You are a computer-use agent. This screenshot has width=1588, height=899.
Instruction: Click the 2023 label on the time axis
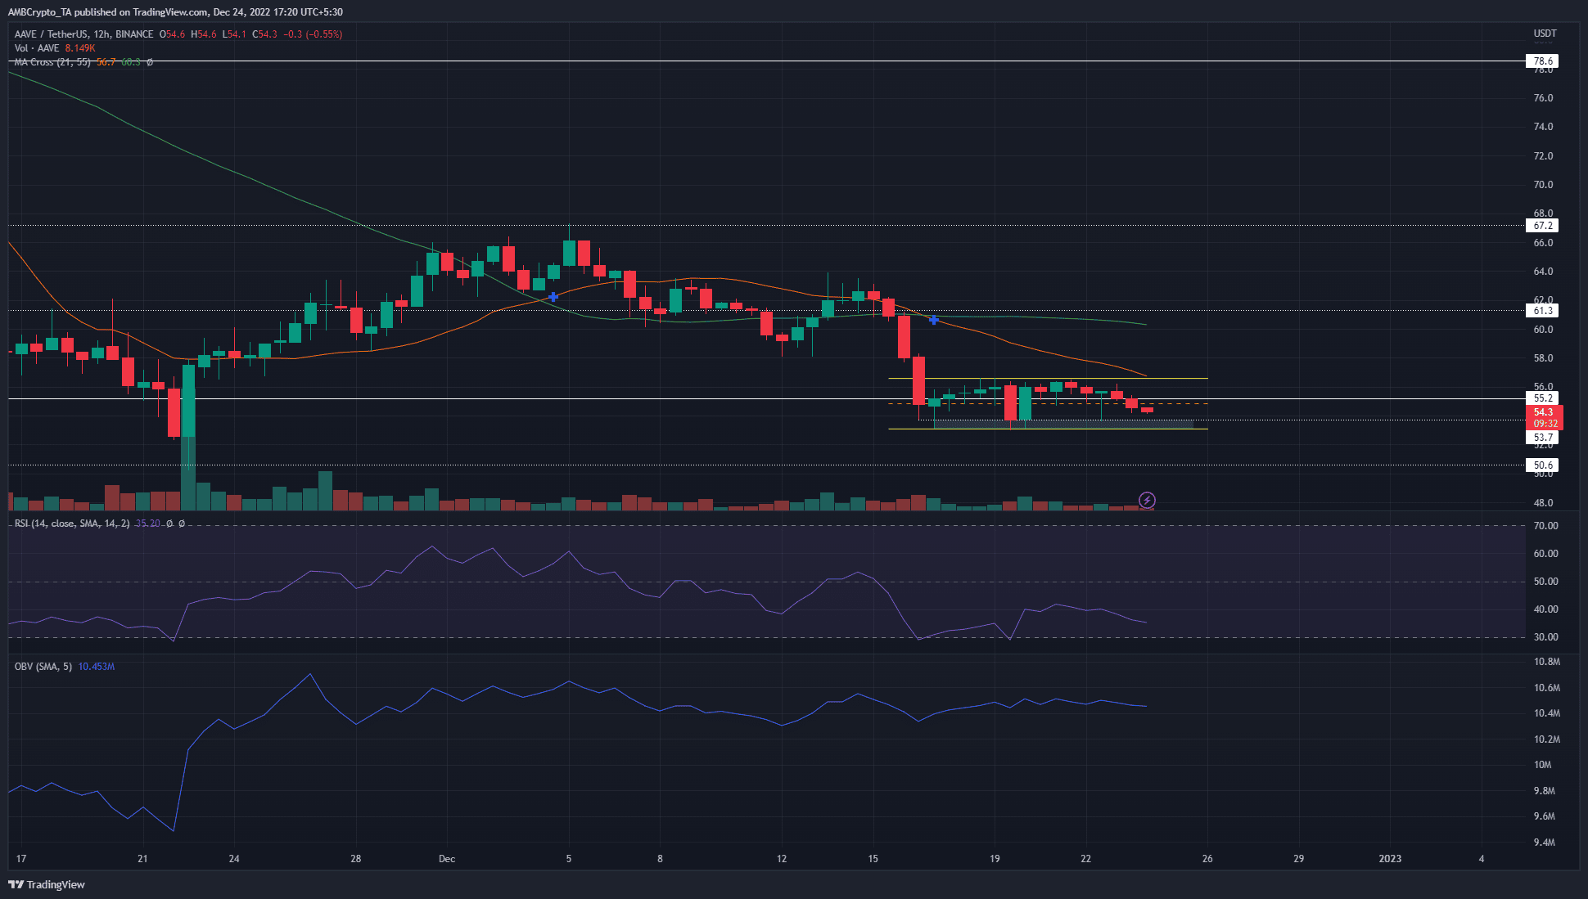click(x=1390, y=859)
